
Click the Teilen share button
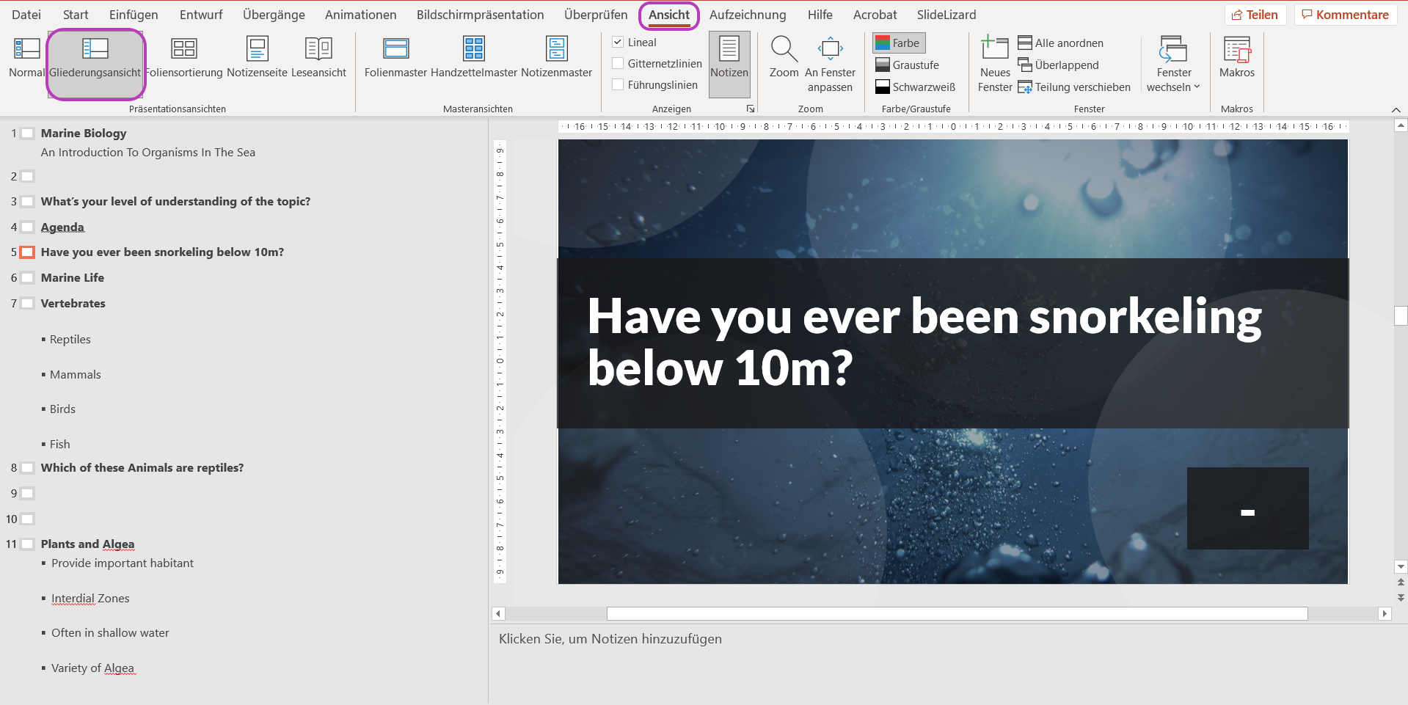(1255, 15)
